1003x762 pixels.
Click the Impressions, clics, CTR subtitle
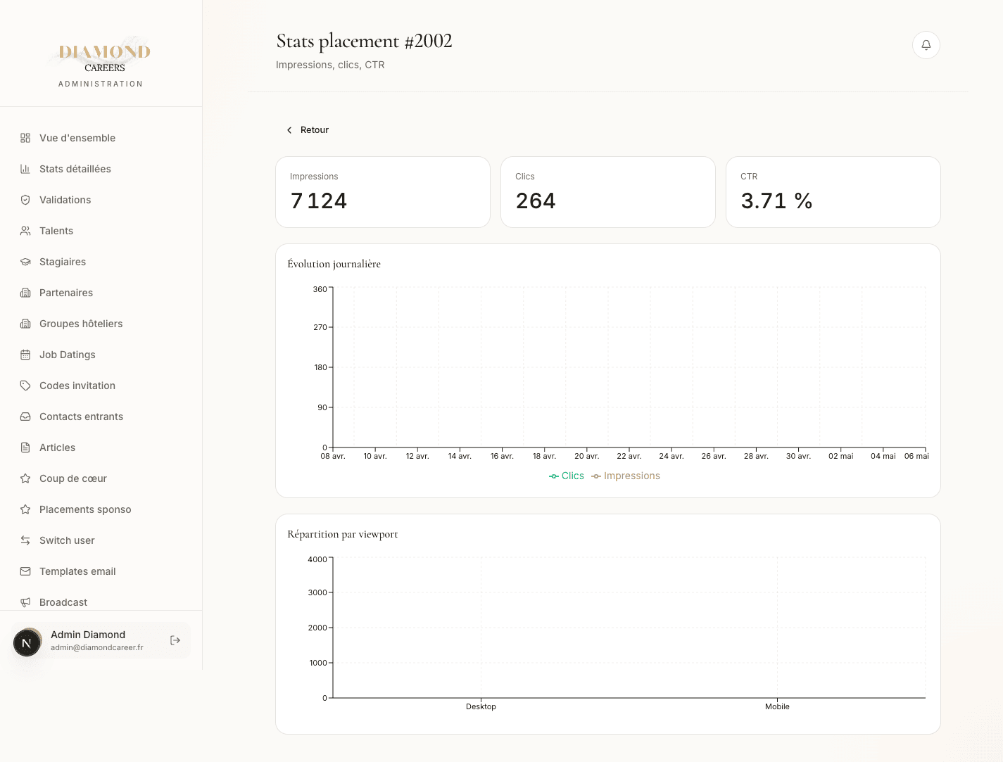coord(330,65)
